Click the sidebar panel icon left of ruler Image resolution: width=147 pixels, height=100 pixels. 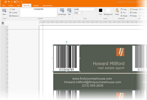point(3,23)
